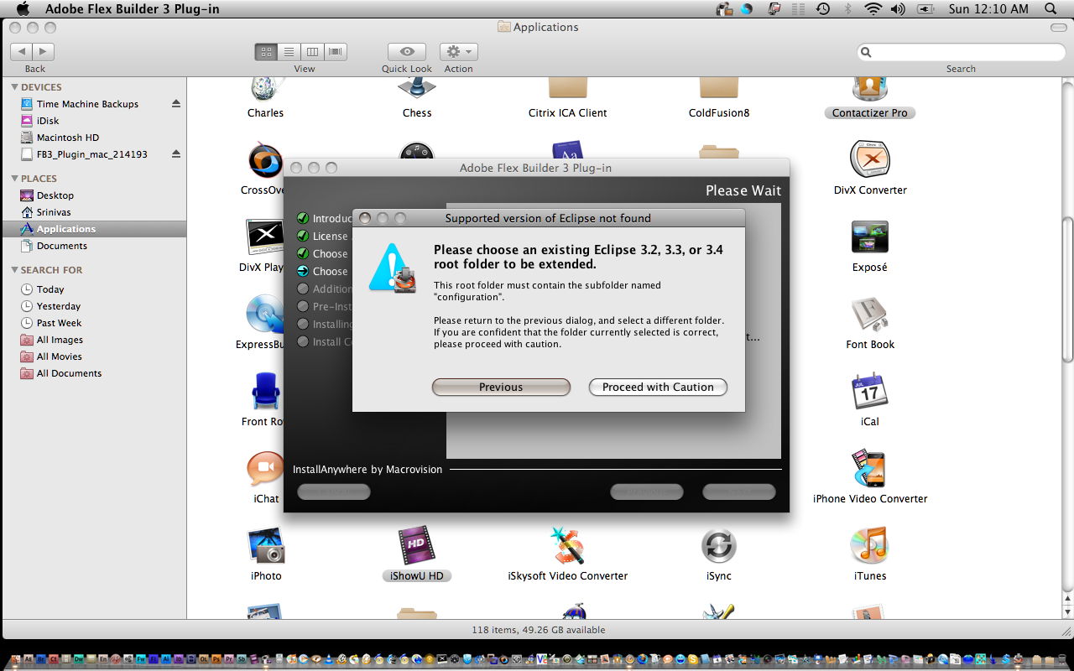Switch Finder to icon view
The height and width of the screenshot is (671, 1074).
267,52
